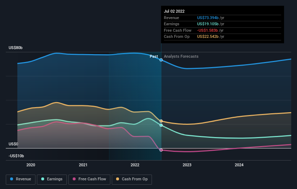Click the 2024 x-axis label
Screen dimensions: 297x189
click(x=239, y=165)
